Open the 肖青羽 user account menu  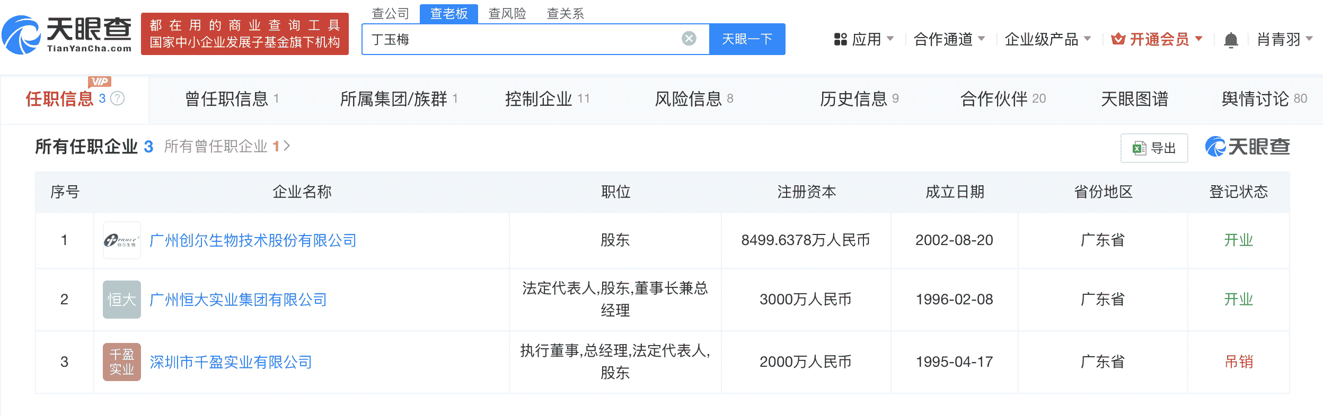point(1284,39)
